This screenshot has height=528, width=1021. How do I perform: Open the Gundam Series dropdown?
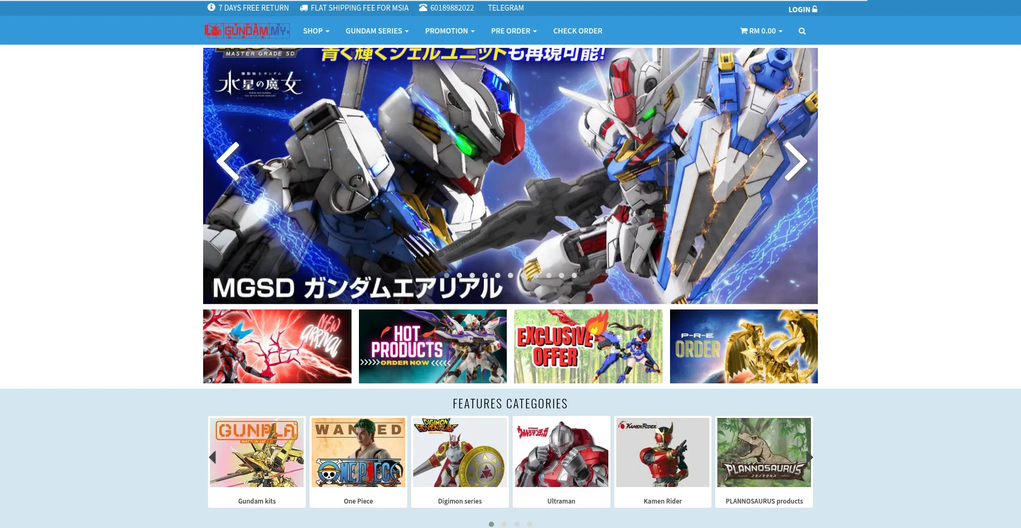(x=376, y=31)
